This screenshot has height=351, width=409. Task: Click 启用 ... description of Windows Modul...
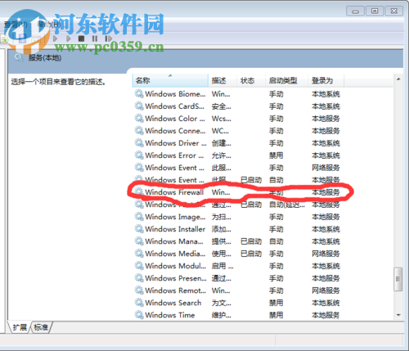coord(222,266)
